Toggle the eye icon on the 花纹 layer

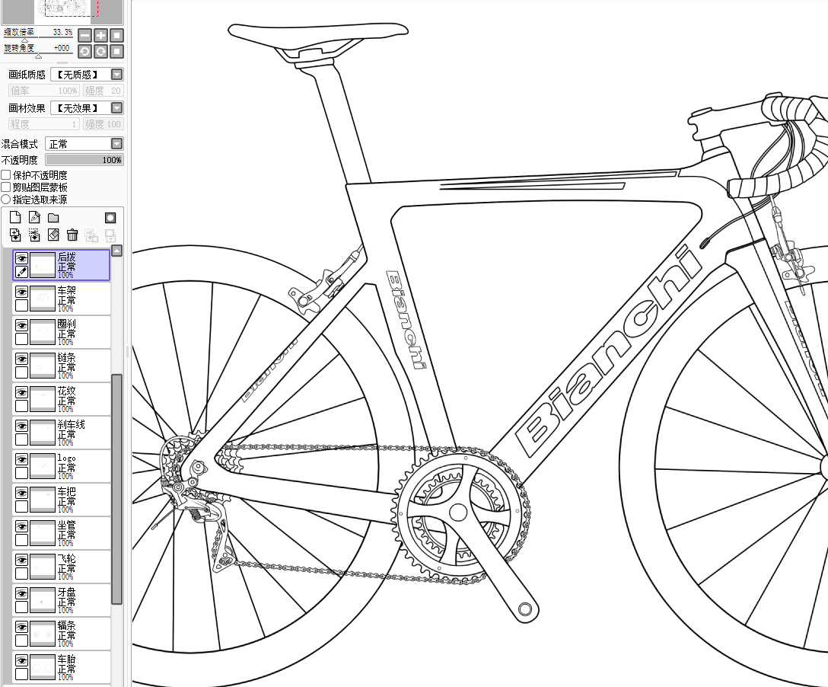point(21,393)
